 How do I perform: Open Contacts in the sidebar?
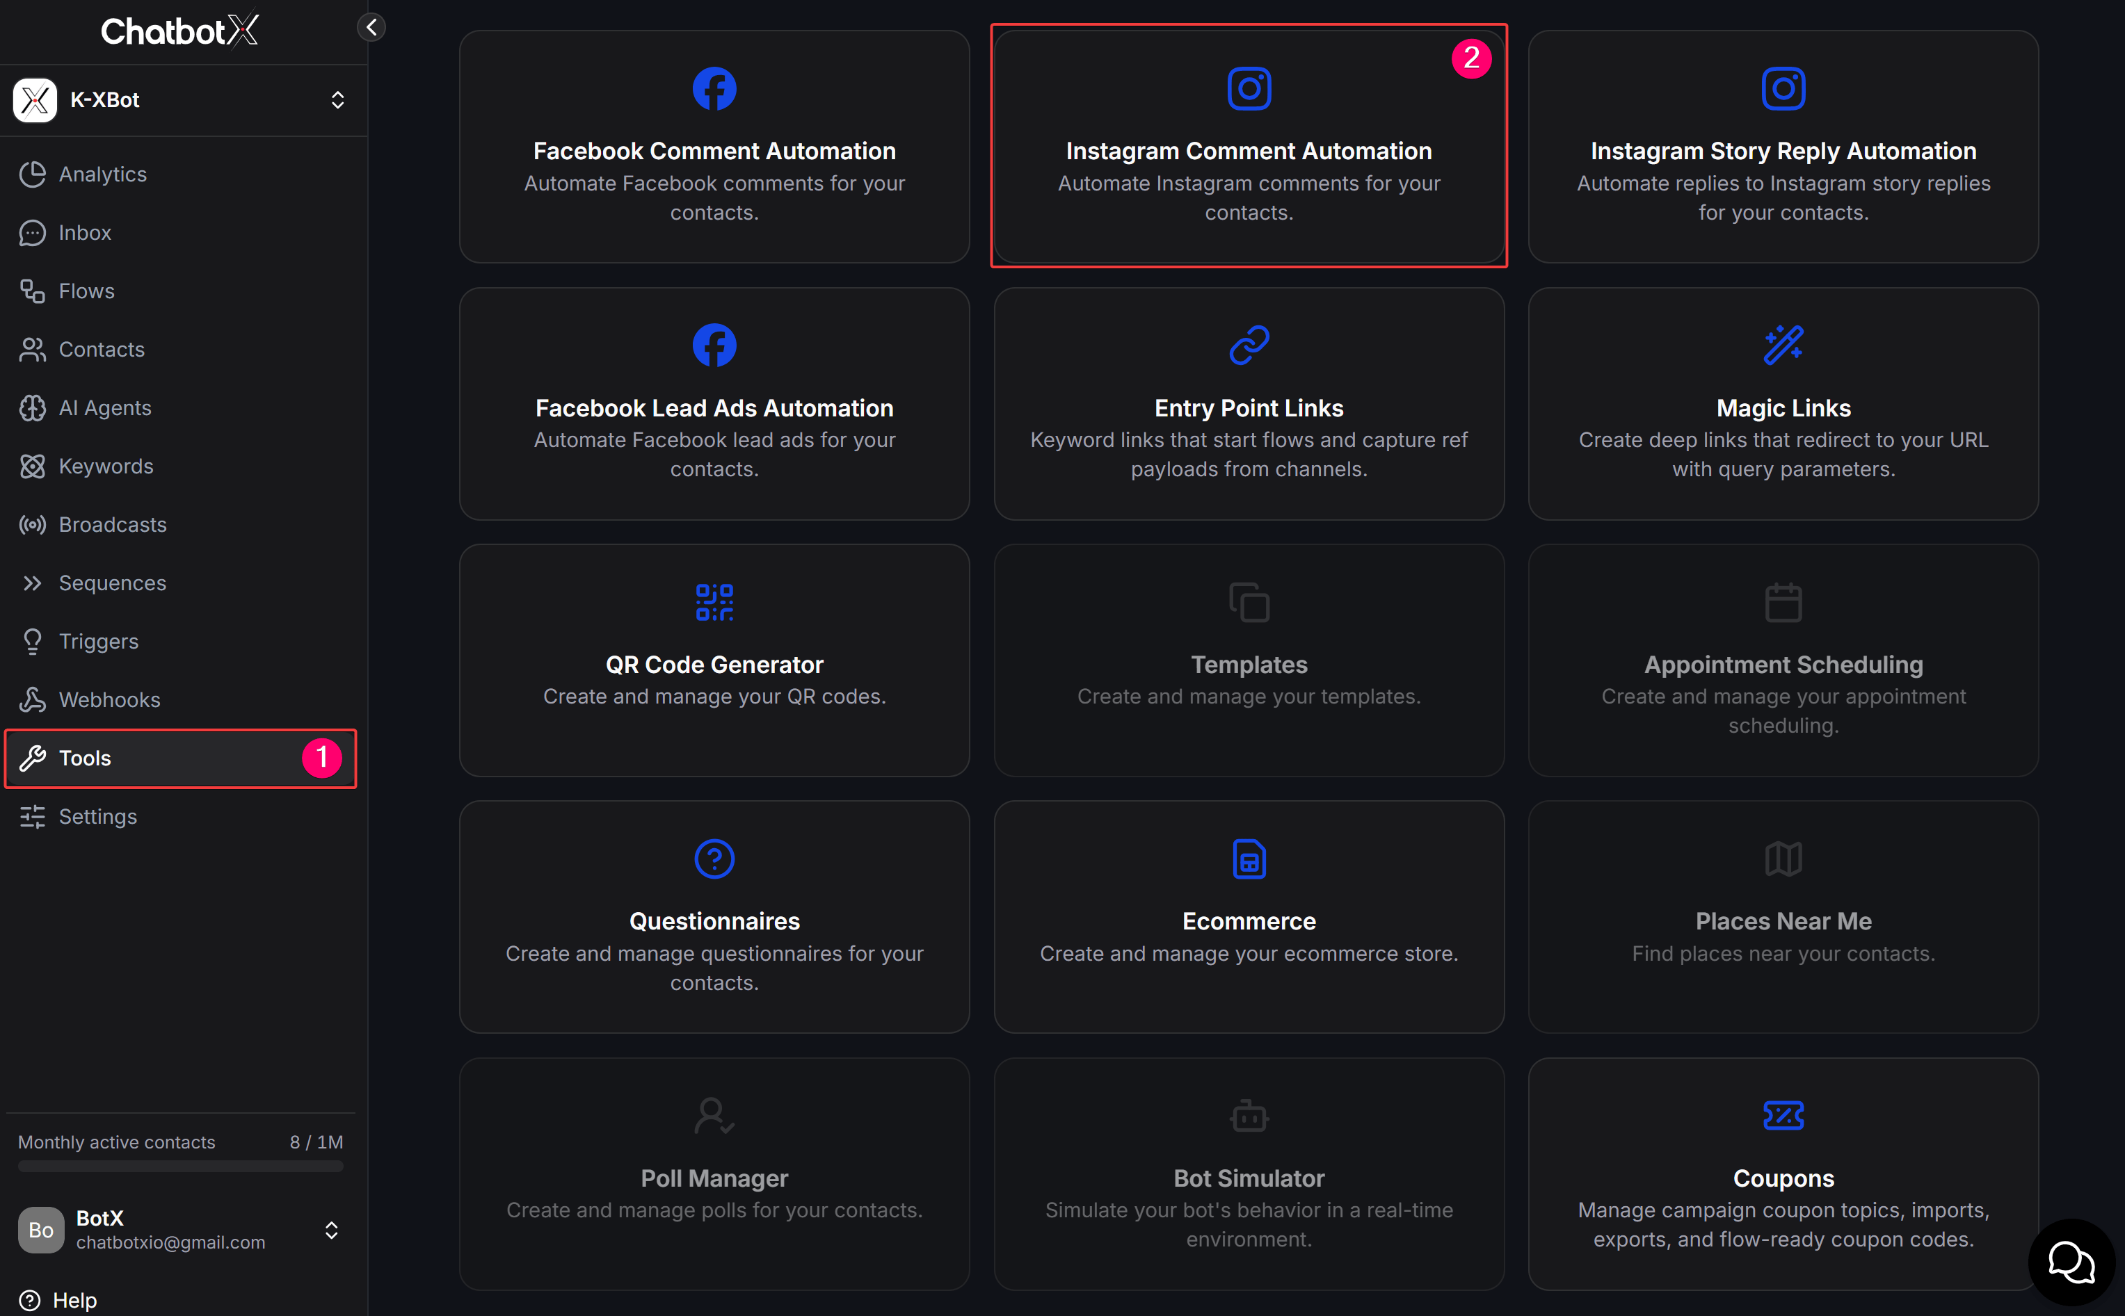point(181,349)
